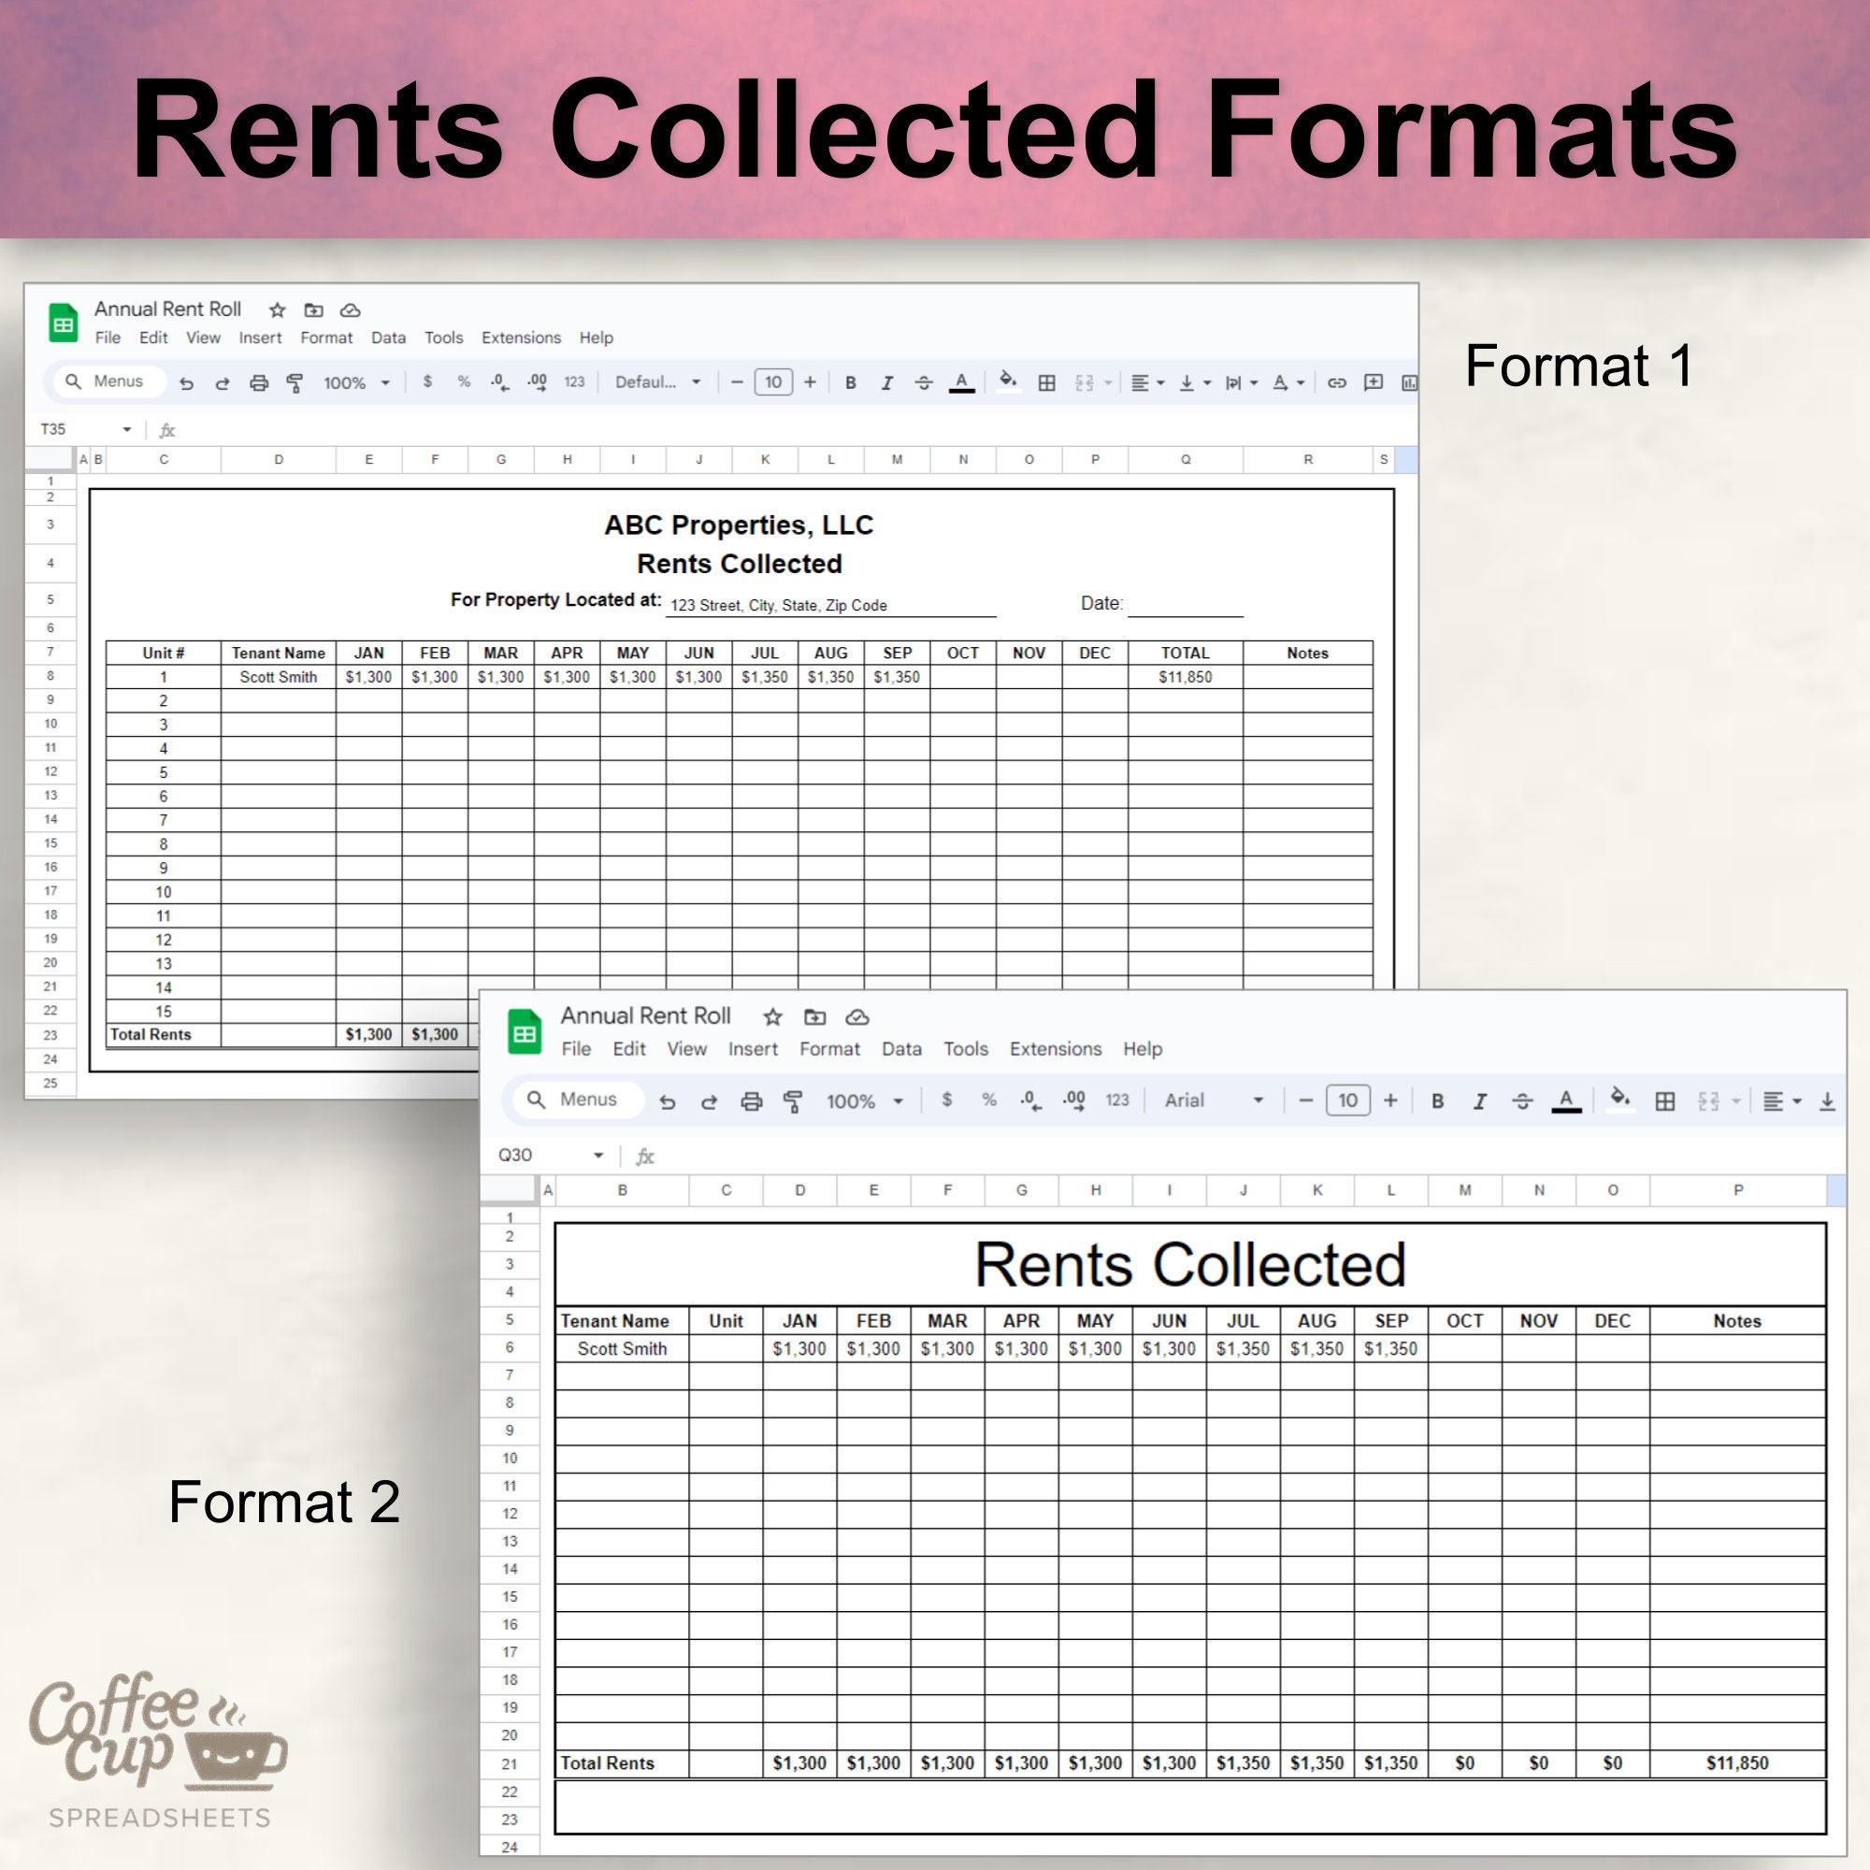Select the Scott Smith cell in Format 2 sheet
Screen dimensions: 1870x1870
pos(623,1348)
